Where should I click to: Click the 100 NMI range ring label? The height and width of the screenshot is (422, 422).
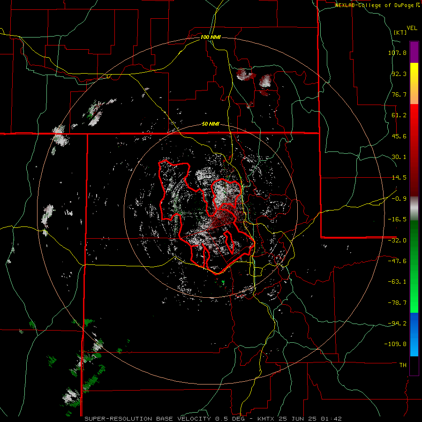211,37
